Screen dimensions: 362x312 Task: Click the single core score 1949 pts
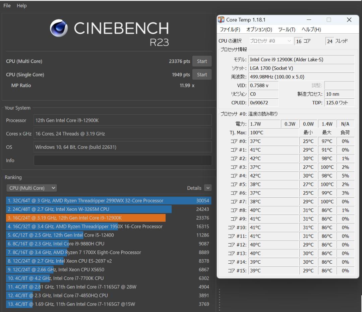(x=181, y=75)
